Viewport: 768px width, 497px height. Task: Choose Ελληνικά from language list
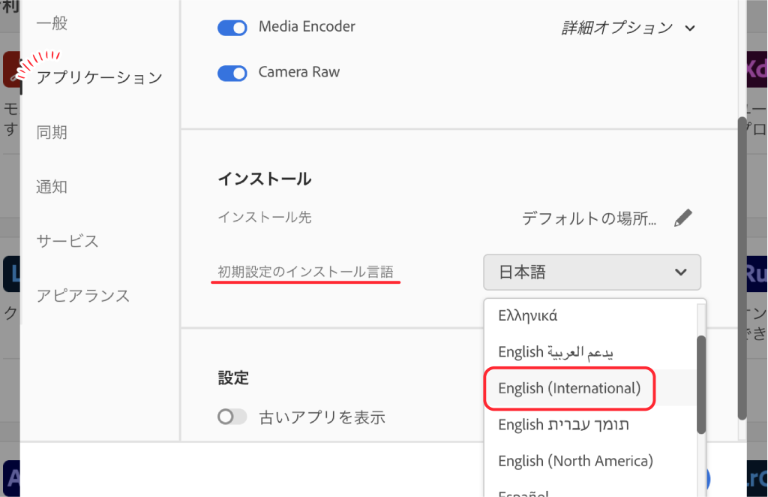tap(589, 316)
